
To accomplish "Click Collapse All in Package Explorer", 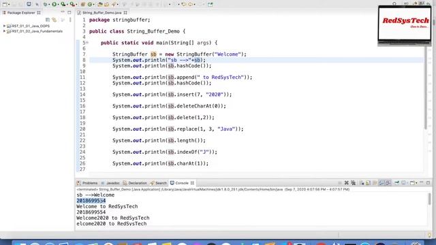I will tap(48, 20).
